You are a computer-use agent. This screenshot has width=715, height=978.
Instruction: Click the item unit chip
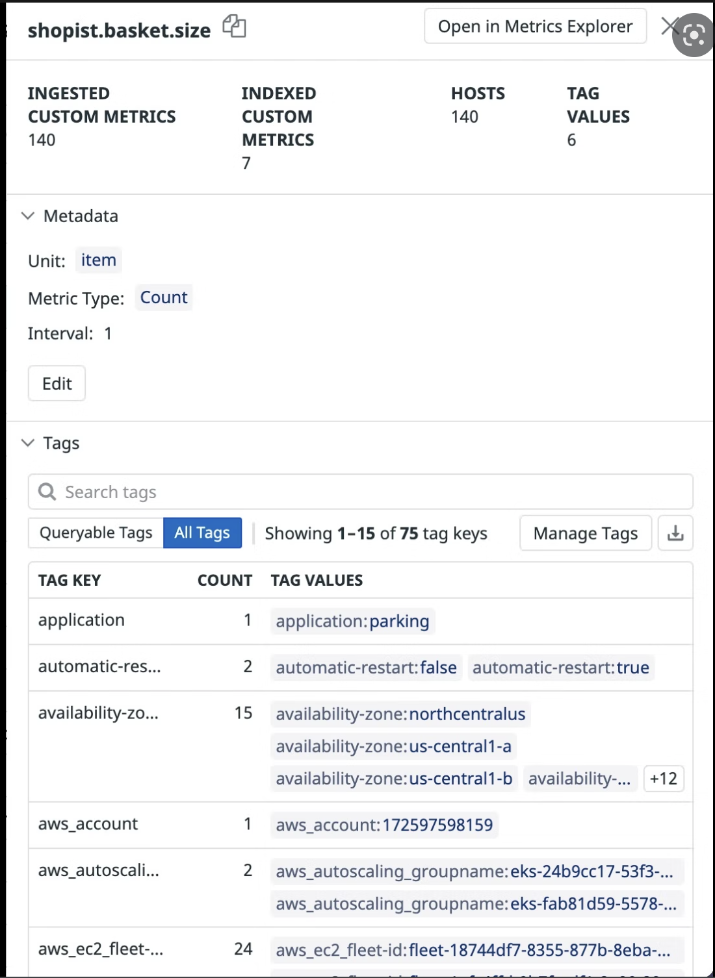click(98, 260)
